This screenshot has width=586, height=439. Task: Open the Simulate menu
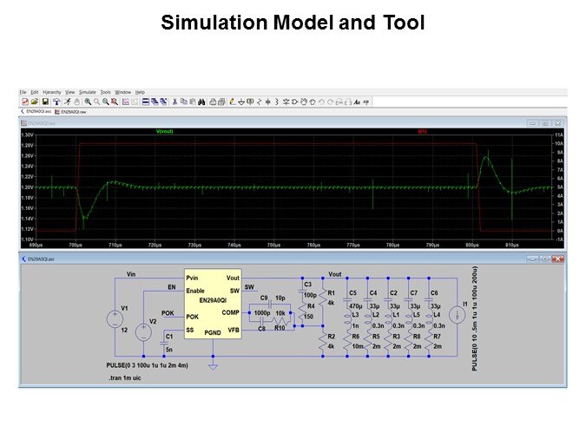point(88,91)
